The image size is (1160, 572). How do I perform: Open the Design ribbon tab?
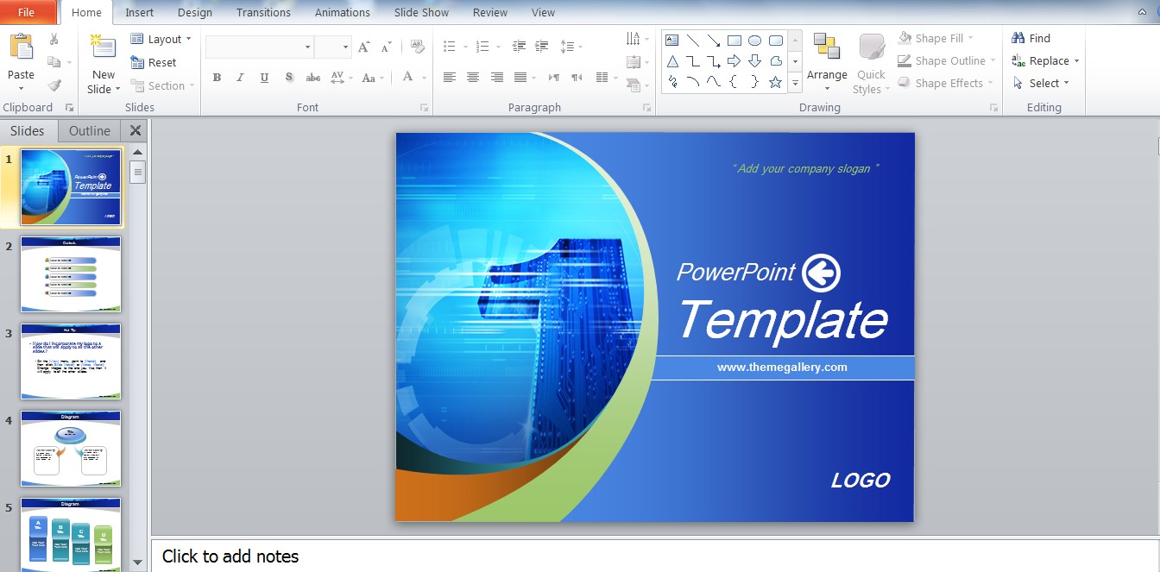(x=194, y=13)
